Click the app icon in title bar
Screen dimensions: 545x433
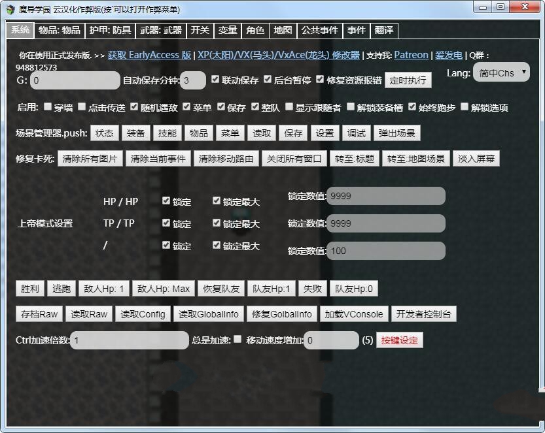point(10,9)
